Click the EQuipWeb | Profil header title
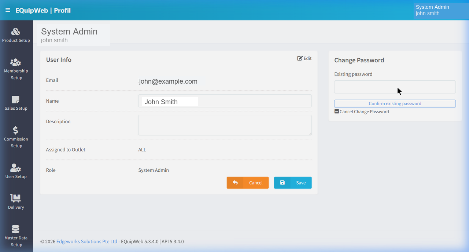The height and width of the screenshot is (252, 469). click(x=43, y=10)
